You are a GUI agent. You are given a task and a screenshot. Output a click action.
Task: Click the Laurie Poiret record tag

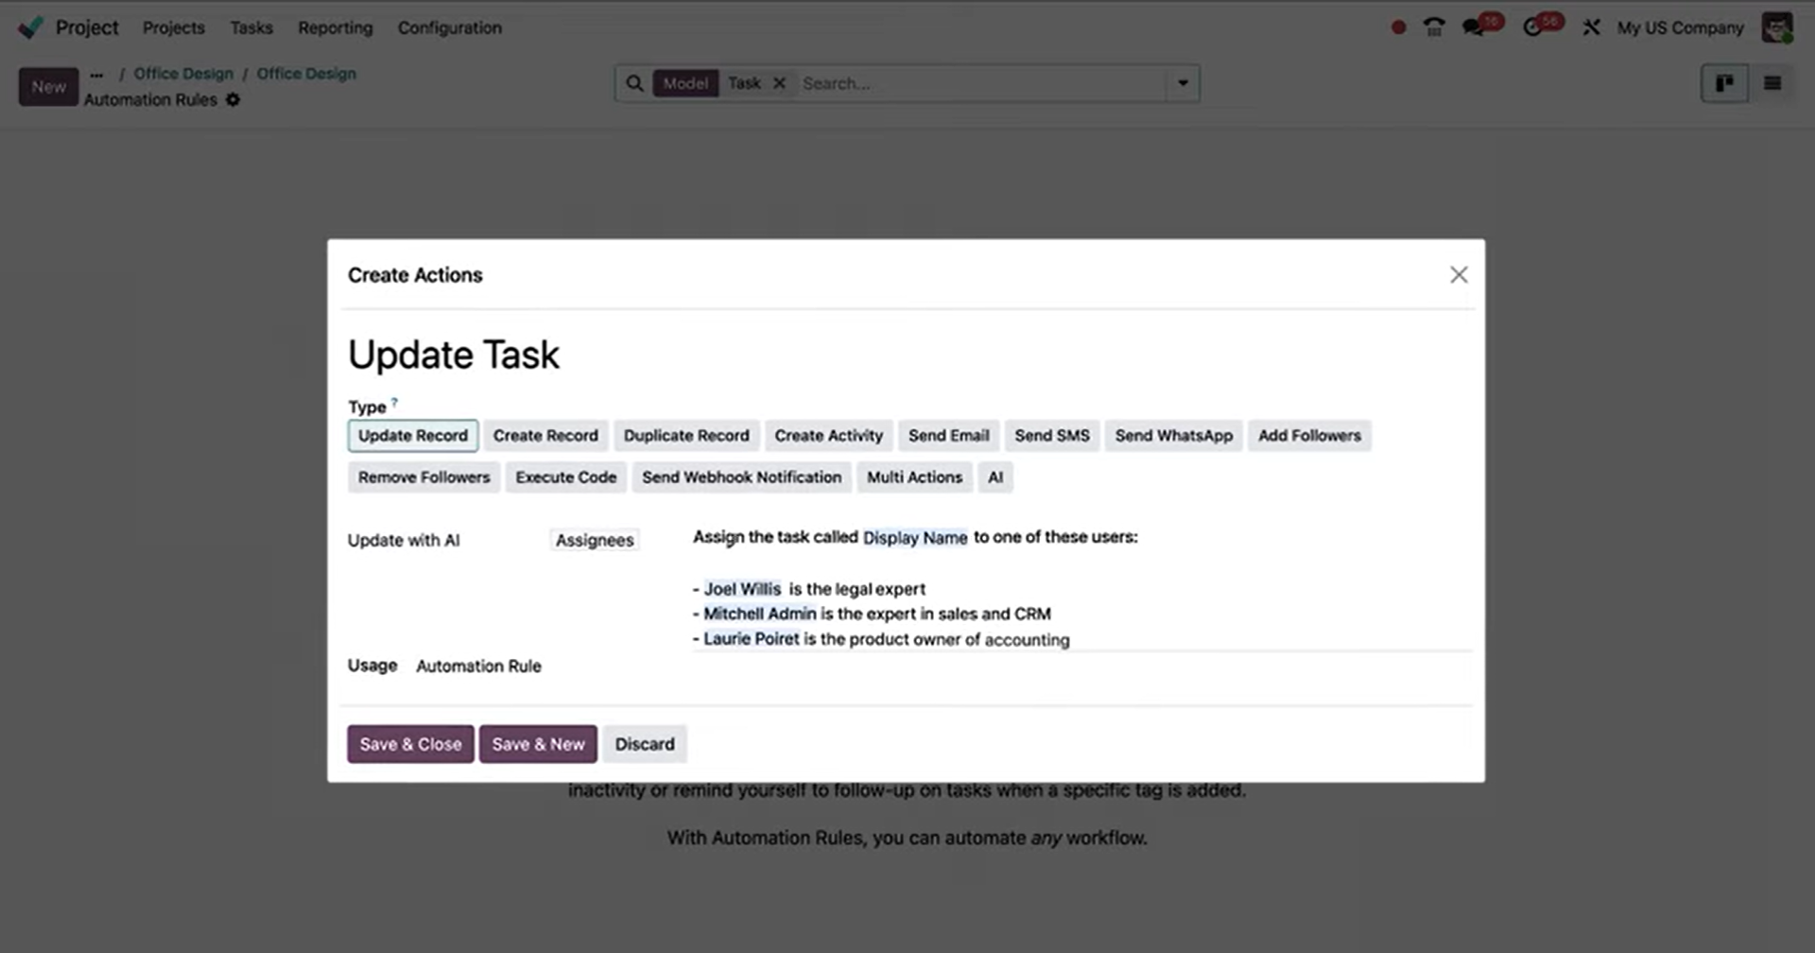[x=752, y=639]
